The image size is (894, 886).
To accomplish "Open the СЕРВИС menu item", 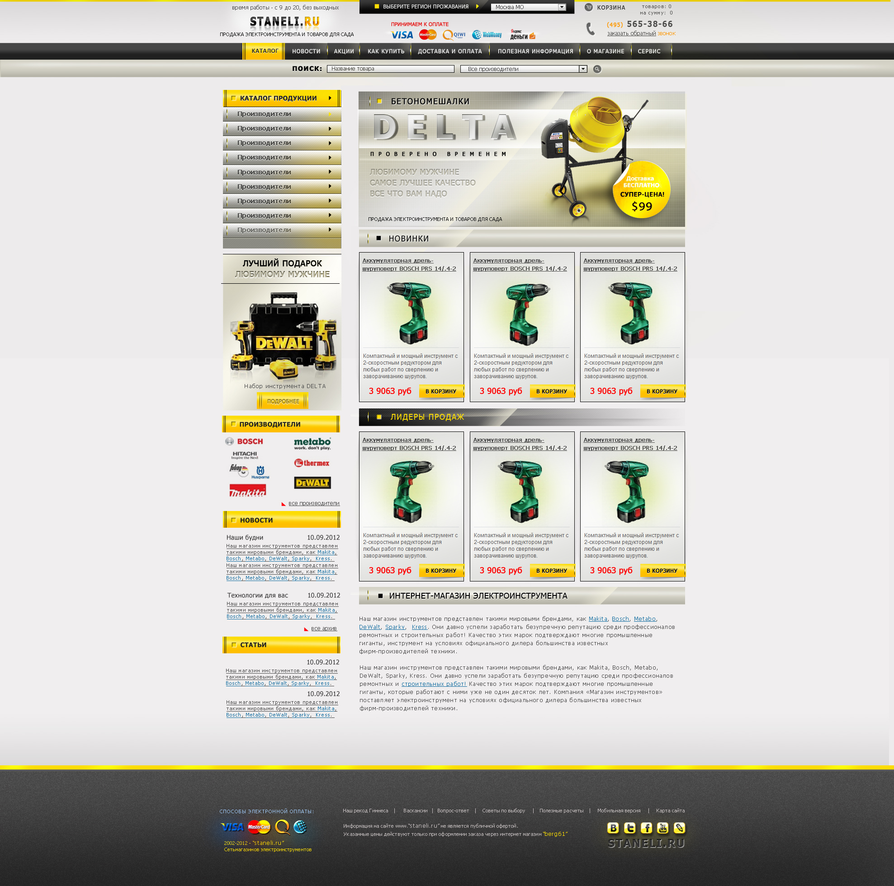I will pos(649,52).
